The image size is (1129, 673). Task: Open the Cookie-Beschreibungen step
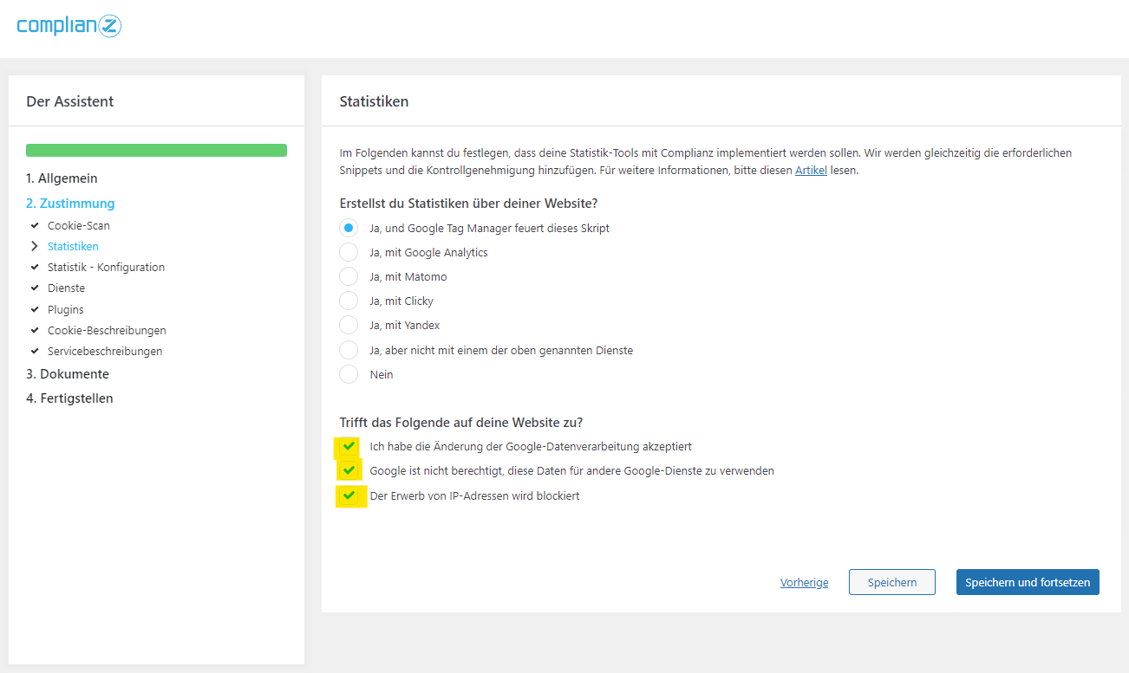click(107, 330)
